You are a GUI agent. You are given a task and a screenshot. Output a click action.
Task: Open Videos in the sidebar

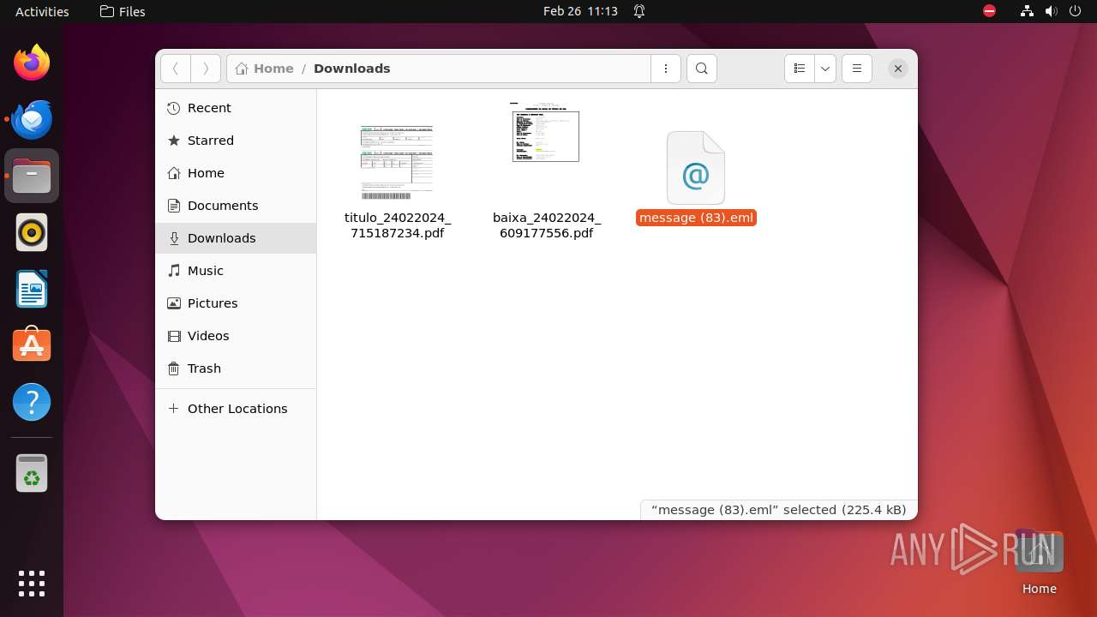coord(236,336)
